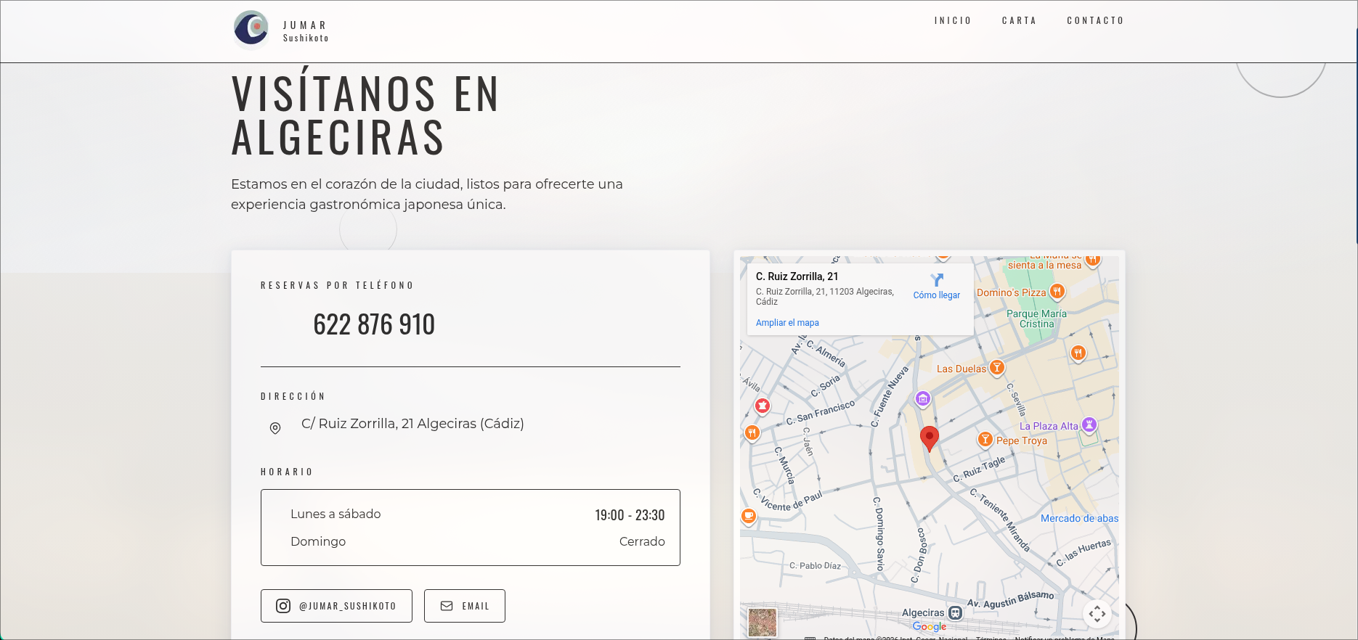The height and width of the screenshot is (640, 1358).
Task: Select the Pepe Troya bar marker
Action: click(985, 440)
